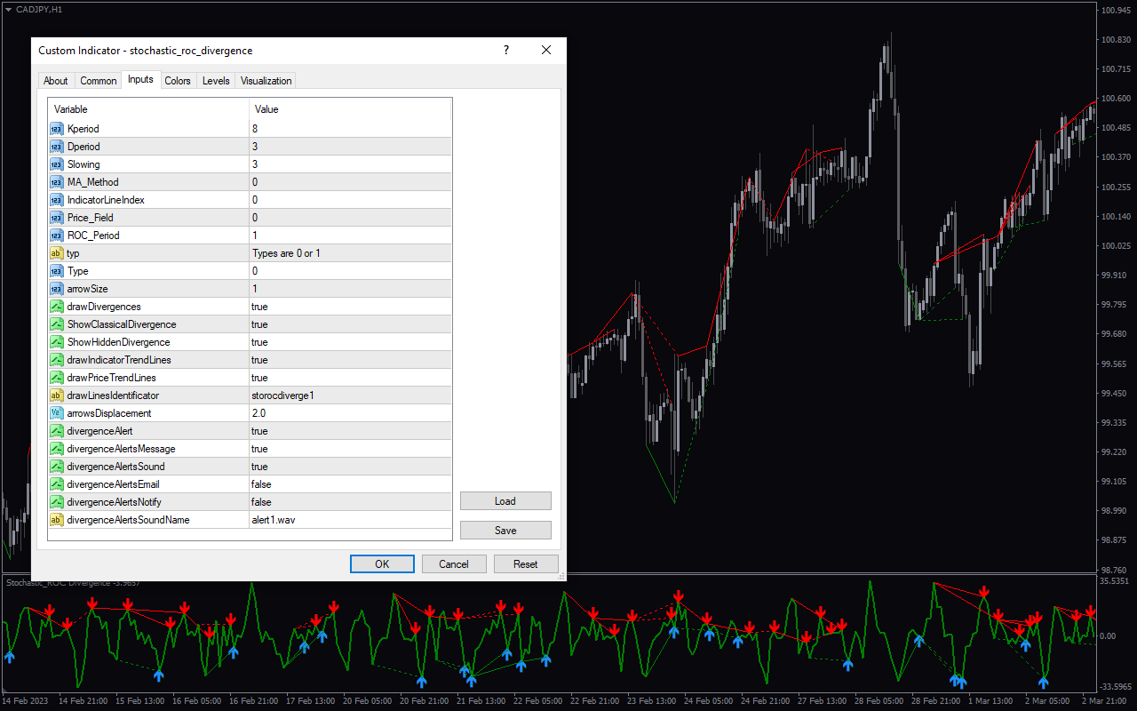
Task: Click the Cancel button
Action: [454, 564]
